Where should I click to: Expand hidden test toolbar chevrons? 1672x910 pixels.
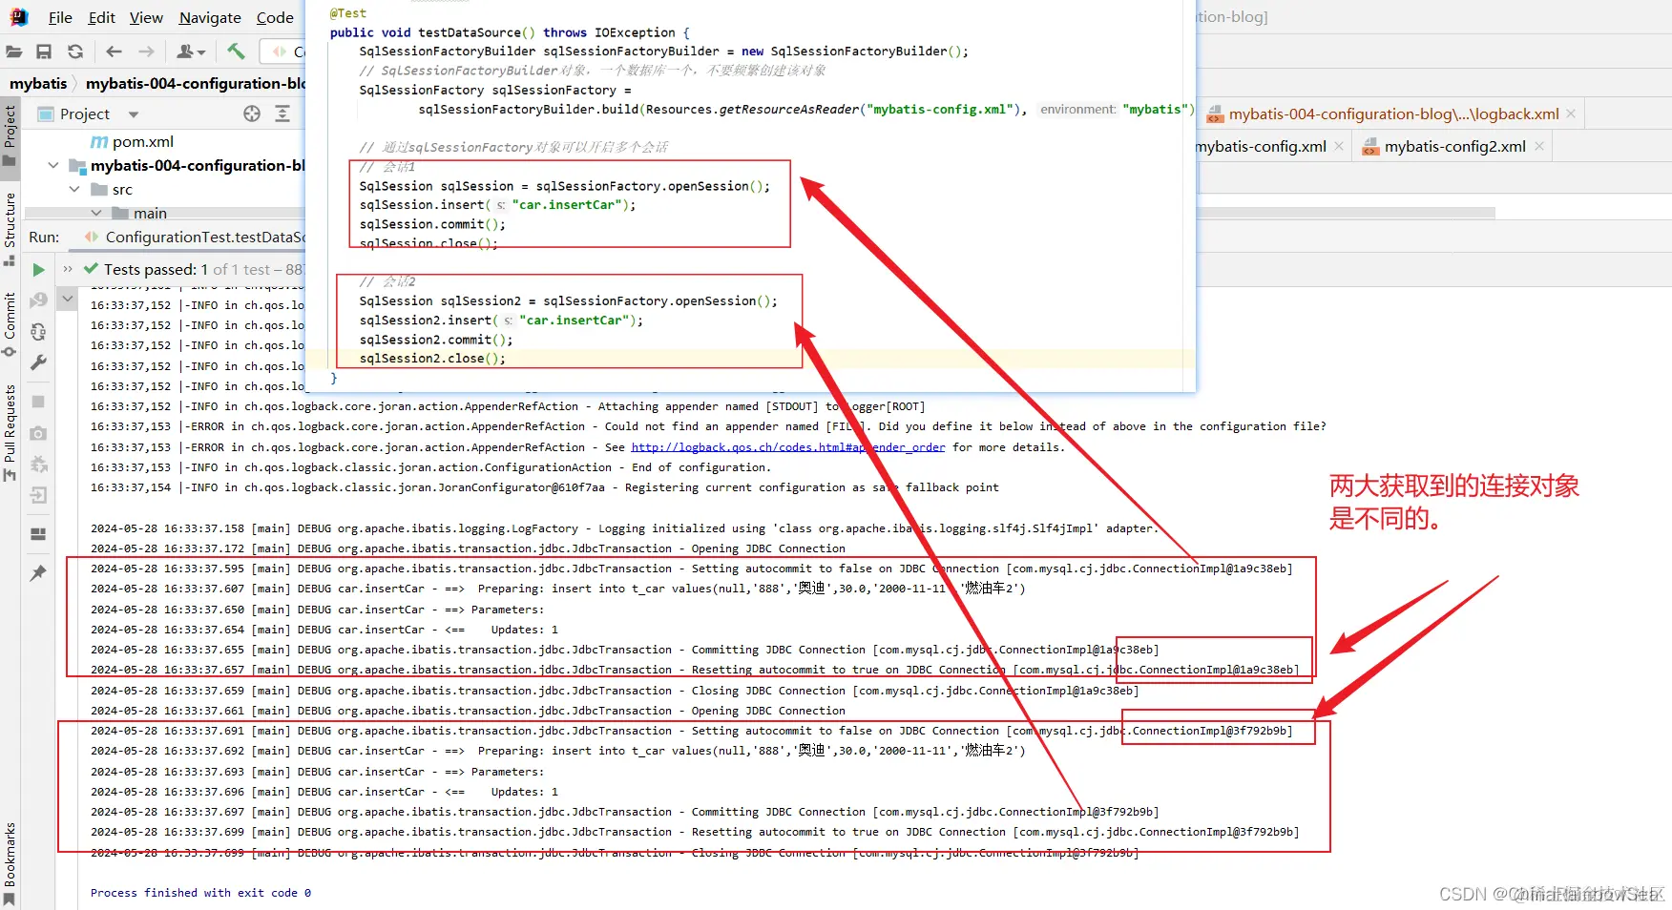click(68, 269)
